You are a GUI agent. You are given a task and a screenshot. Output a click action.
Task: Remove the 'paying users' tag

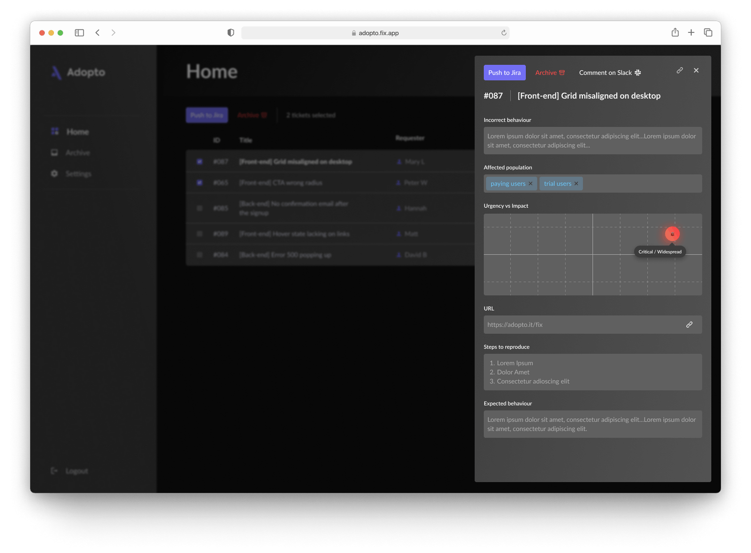pyautogui.click(x=530, y=183)
